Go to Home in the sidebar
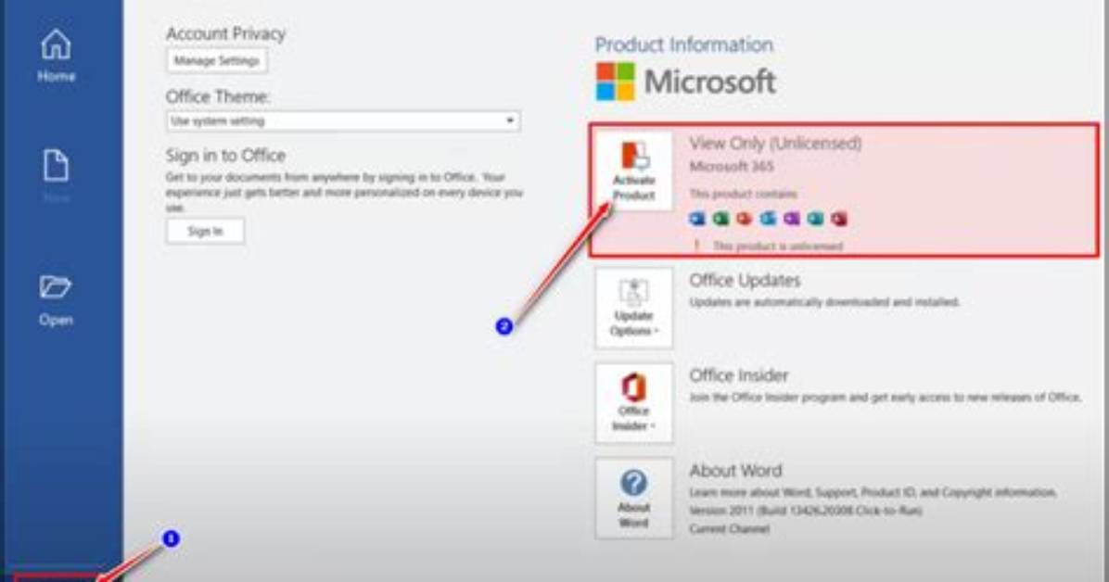 click(56, 57)
